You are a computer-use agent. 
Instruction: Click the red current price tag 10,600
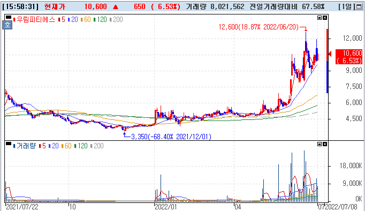pos(349,57)
